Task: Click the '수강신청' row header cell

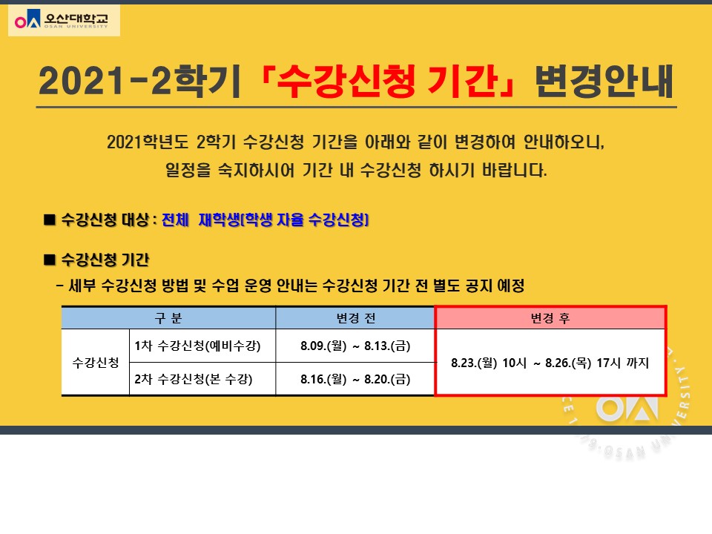Action: click(96, 363)
